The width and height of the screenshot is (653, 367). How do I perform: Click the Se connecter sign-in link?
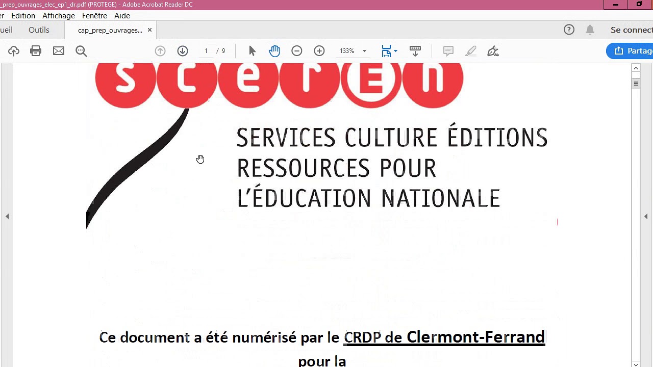point(632,30)
